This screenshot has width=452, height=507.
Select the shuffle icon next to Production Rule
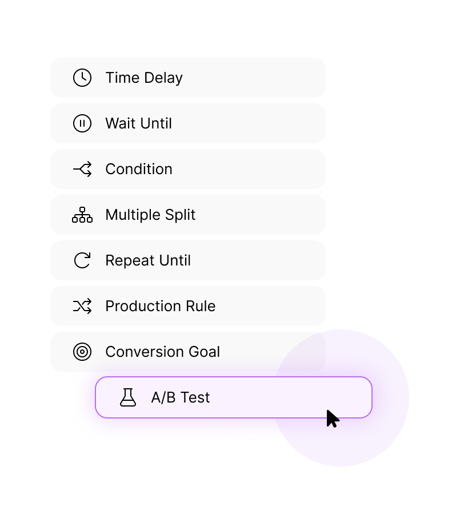point(82,306)
